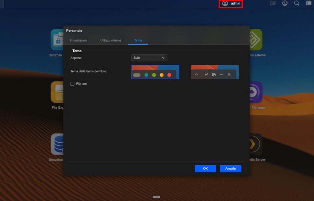Open the widgets panel icon
The height and width of the screenshot is (201, 314).
(x=309, y=3)
